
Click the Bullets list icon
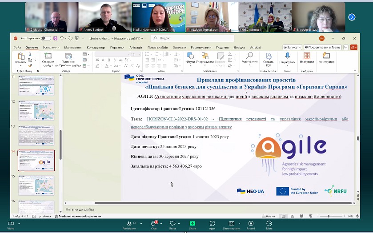tap(148, 54)
